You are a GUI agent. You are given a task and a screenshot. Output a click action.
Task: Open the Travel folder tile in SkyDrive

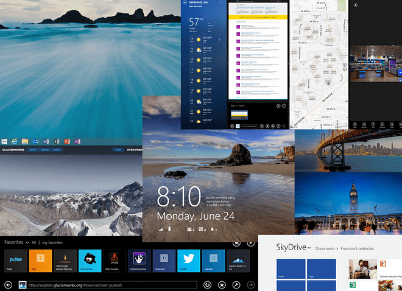tap(291, 268)
